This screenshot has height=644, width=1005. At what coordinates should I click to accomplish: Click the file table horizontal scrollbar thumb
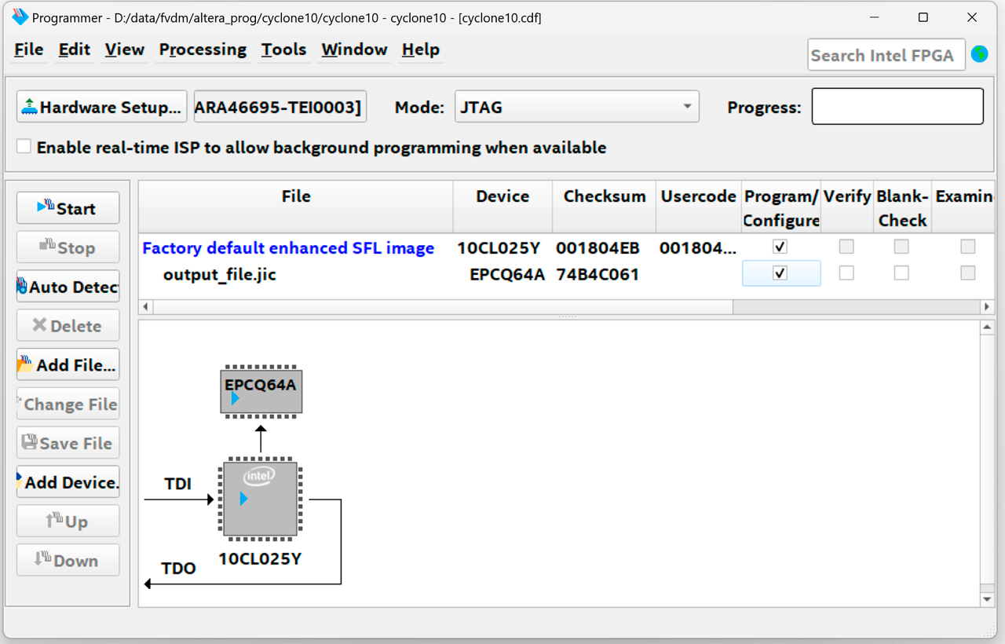(x=441, y=307)
